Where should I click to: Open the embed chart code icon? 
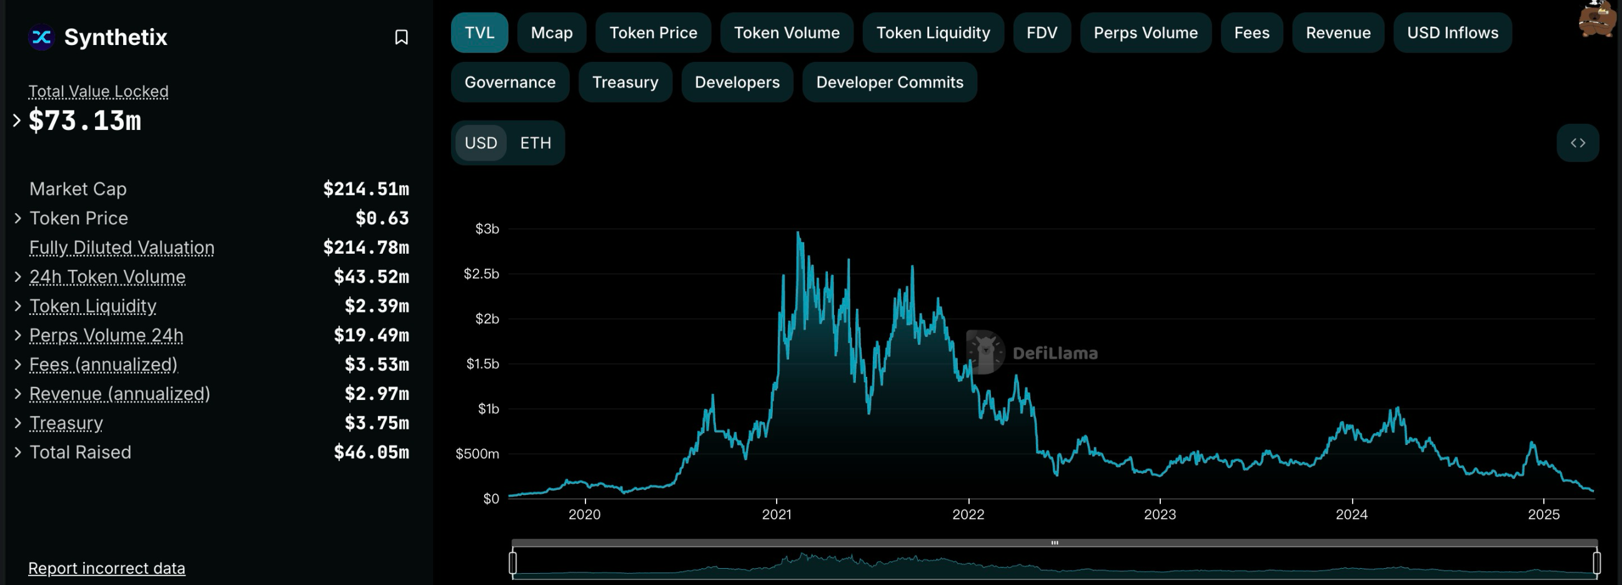point(1577,143)
